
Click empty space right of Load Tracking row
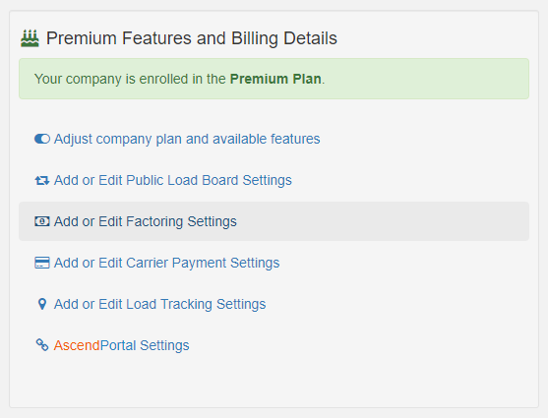tap(395, 304)
